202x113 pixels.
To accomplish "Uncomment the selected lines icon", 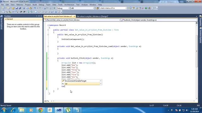I will [32, 12].
